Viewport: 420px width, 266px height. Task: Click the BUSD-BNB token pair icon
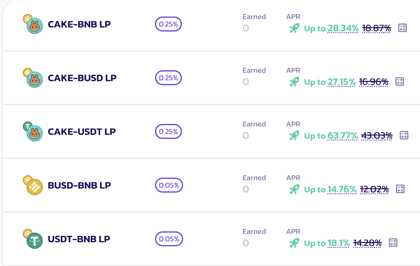click(33, 186)
